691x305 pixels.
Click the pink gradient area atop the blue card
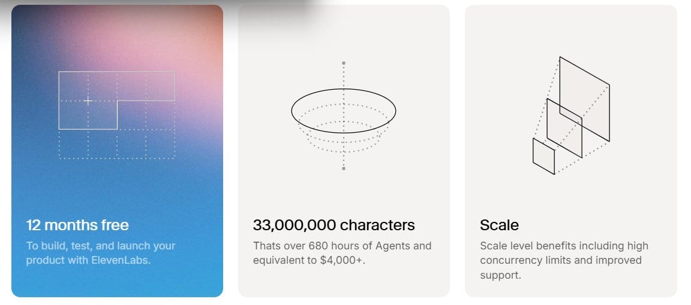click(x=150, y=42)
